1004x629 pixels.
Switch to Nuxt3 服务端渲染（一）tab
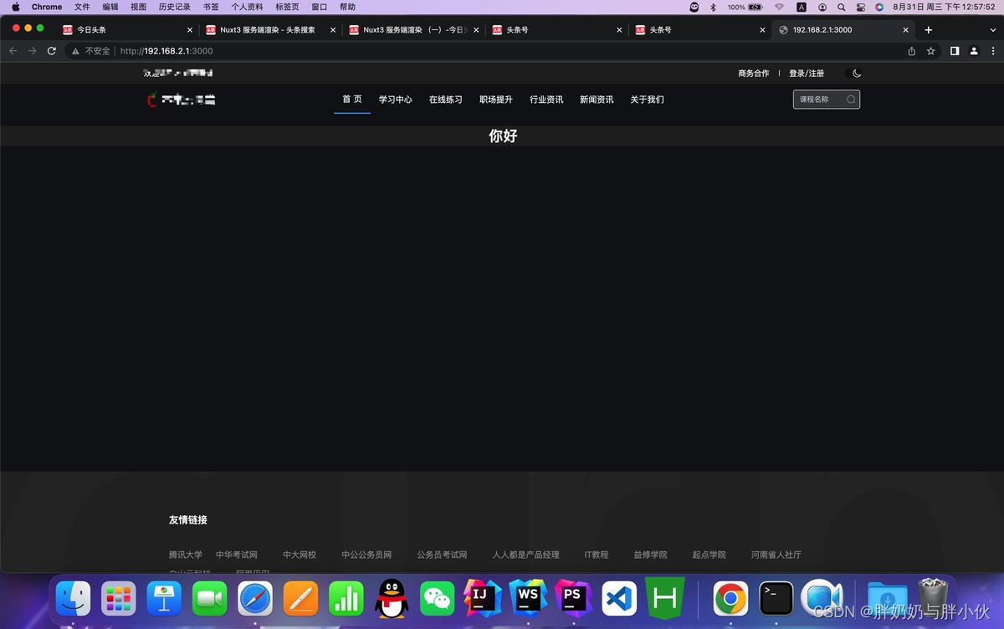coord(413,29)
